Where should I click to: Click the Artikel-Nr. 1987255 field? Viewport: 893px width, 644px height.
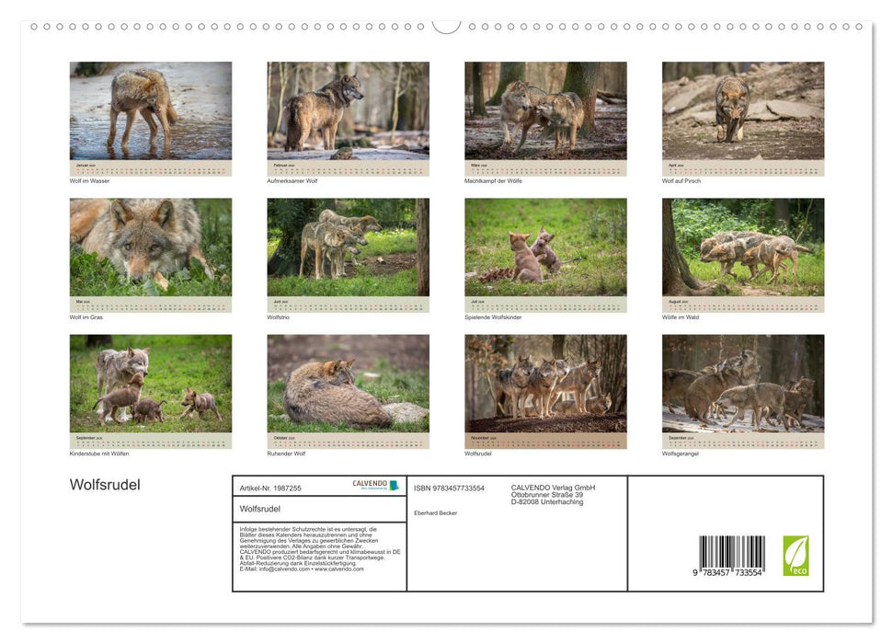[269, 489]
